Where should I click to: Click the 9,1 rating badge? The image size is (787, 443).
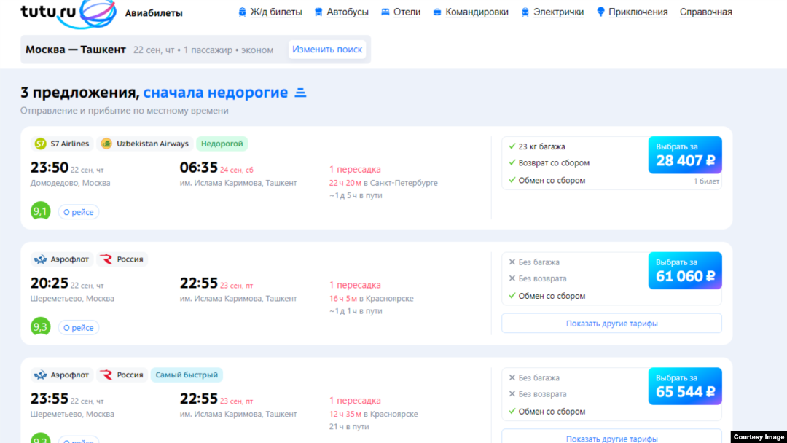pos(40,211)
